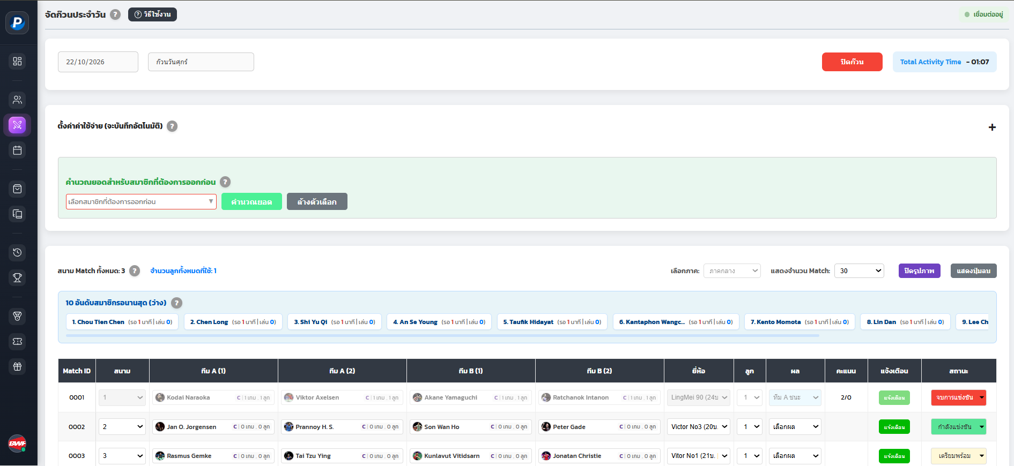The height and width of the screenshot is (466, 1014).
Task: Expand the expense settings plus icon
Action: (992, 127)
